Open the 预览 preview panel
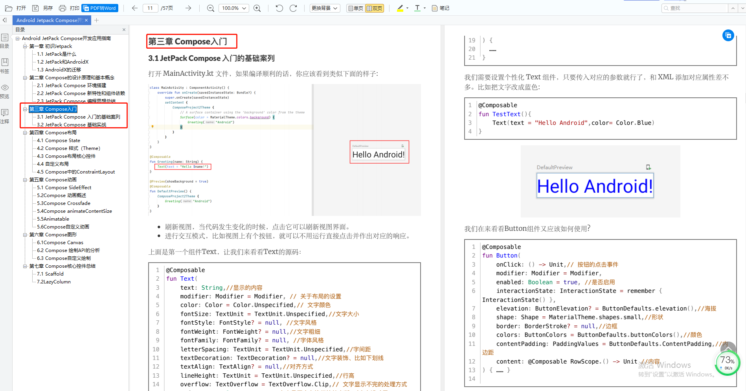The width and height of the screenshot is (746, 391). 5,90
